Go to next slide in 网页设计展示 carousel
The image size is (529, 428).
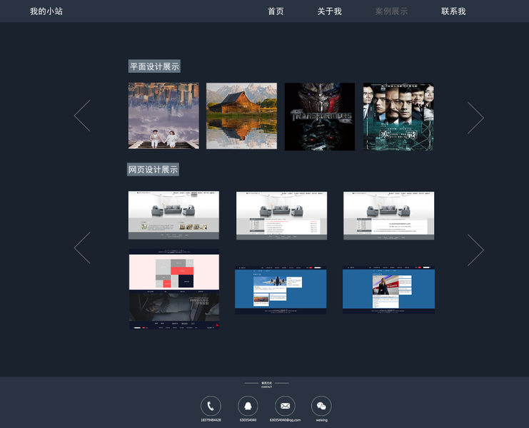[x=475, y=250]
